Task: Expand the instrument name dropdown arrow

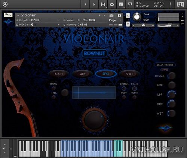Action: (x=18, y=15)
